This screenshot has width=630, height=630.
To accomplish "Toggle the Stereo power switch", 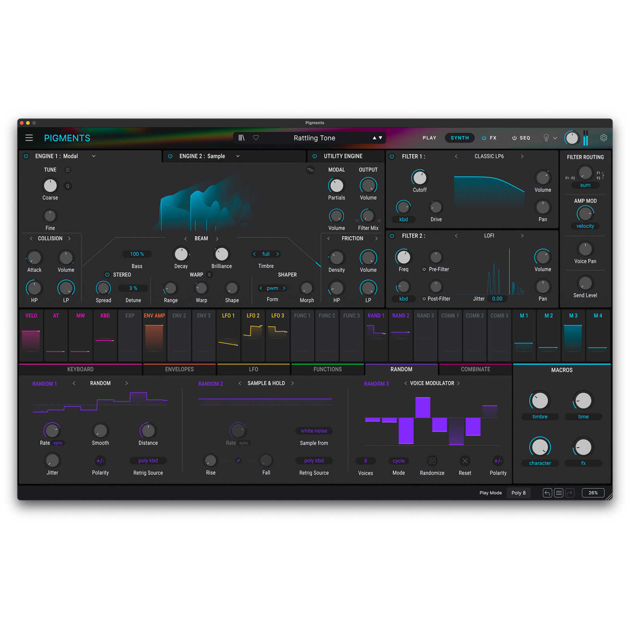I will pos(107,274).
